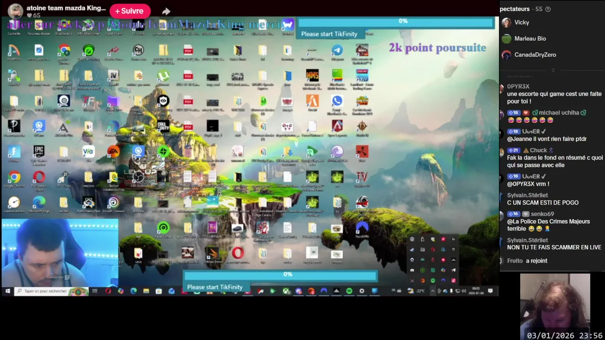
Task: Open the MMS Motorcycle Mechanic Simulator icon
Action: click(312, 76)
